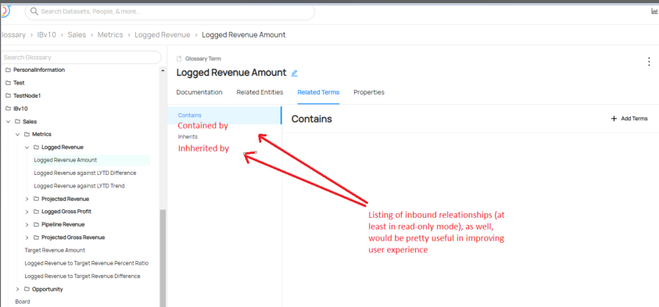Image resolution: width=659 pixels, height=307 pixels.
Task: Open the Related Entities tab
Action: pos(260,92)
